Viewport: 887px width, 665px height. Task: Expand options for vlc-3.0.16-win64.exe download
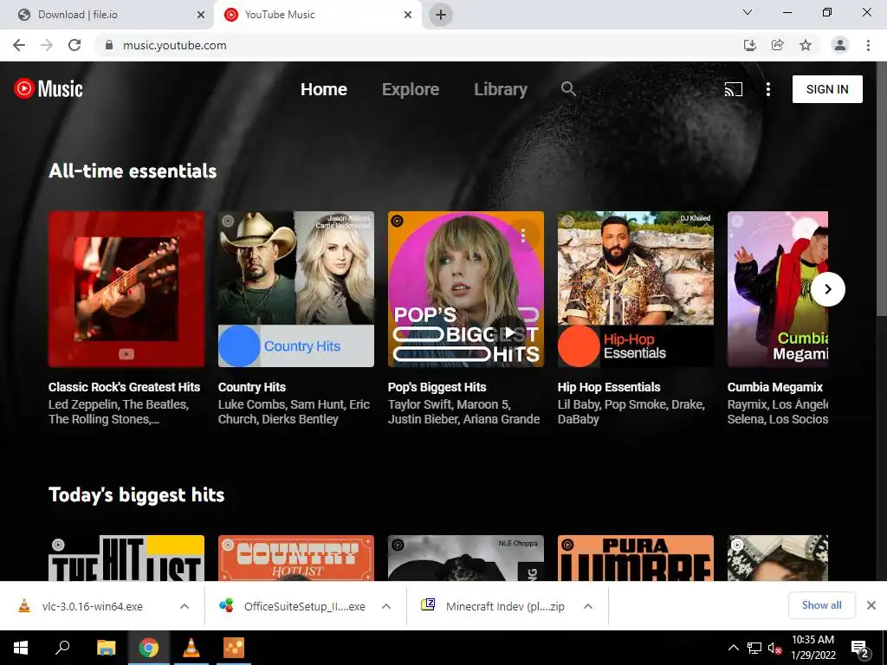click(185, 606)
